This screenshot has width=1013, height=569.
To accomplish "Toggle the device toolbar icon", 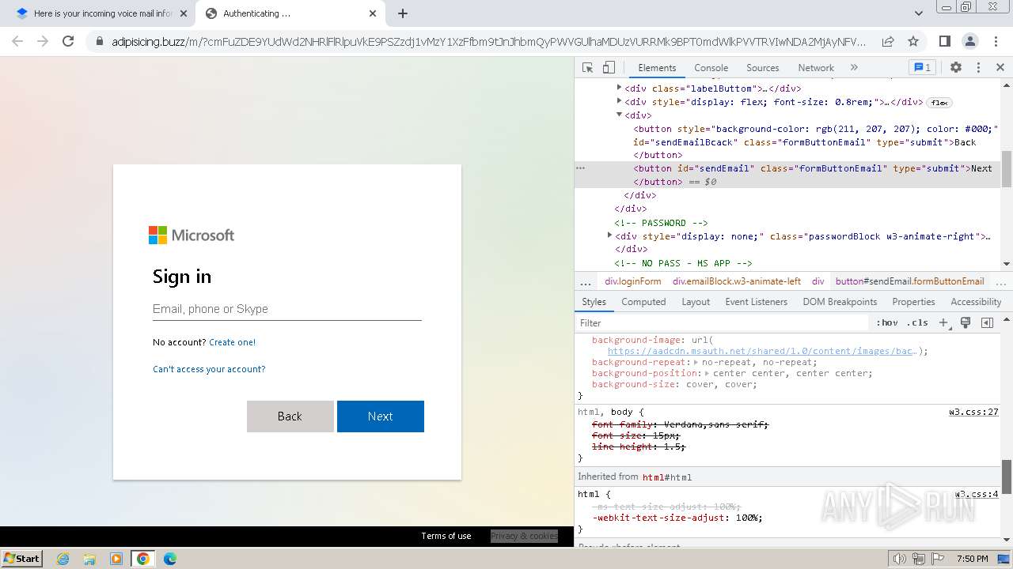I will click(609, 68).
